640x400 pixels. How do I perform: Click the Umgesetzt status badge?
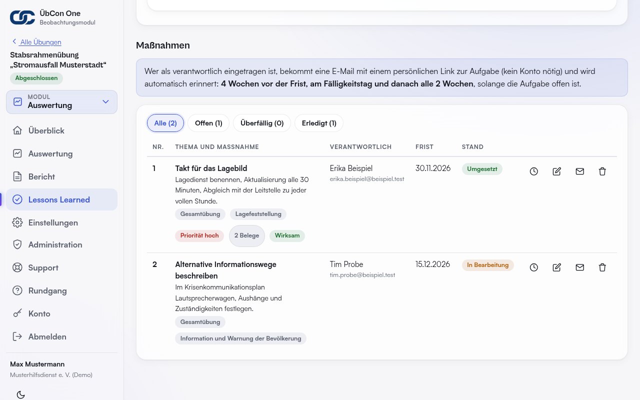[x=482, y=169]
